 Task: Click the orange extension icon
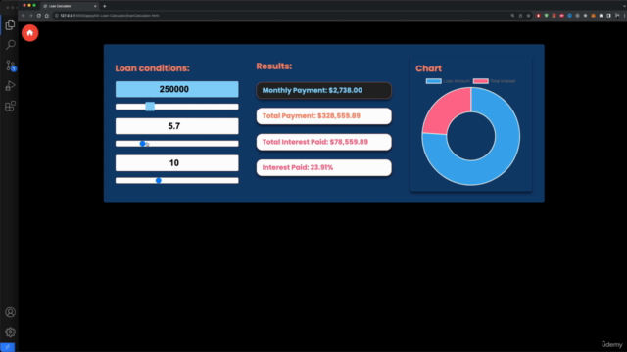click(x=594, y=16)
